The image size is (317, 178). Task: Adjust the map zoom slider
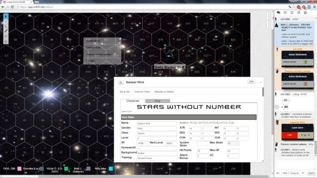[267, 19]
